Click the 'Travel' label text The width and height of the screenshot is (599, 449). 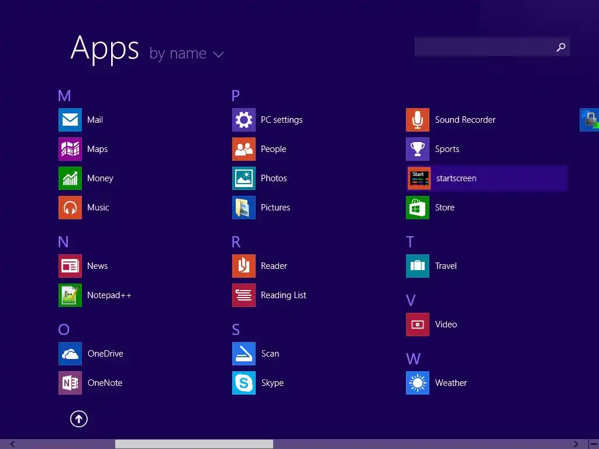(446, 266)
